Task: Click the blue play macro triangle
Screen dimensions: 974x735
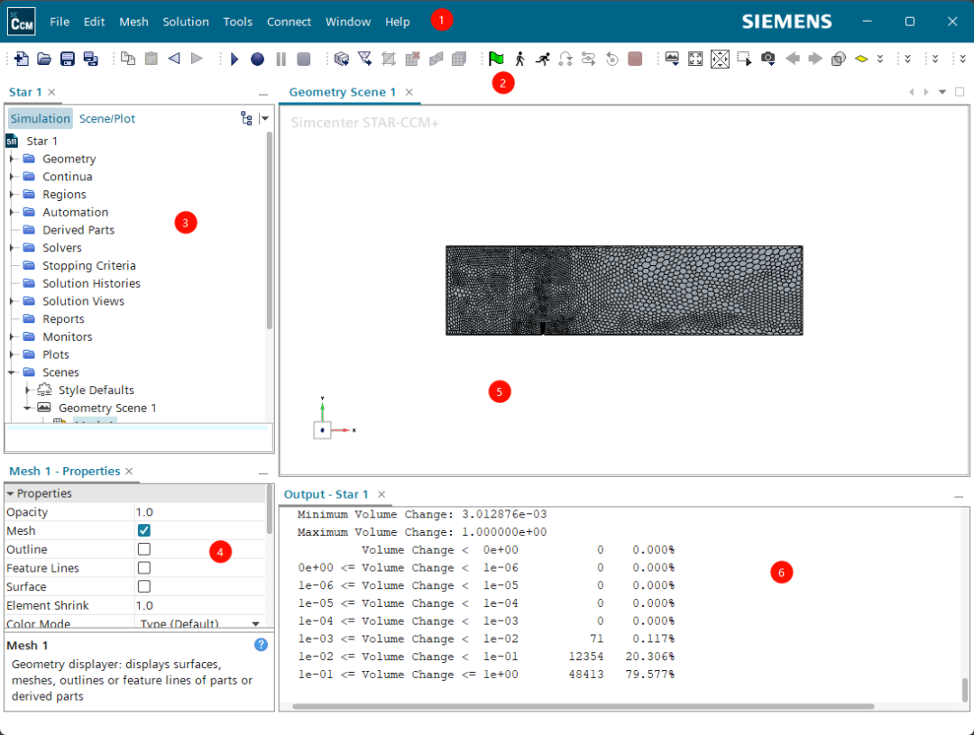Action: point(234,59)
